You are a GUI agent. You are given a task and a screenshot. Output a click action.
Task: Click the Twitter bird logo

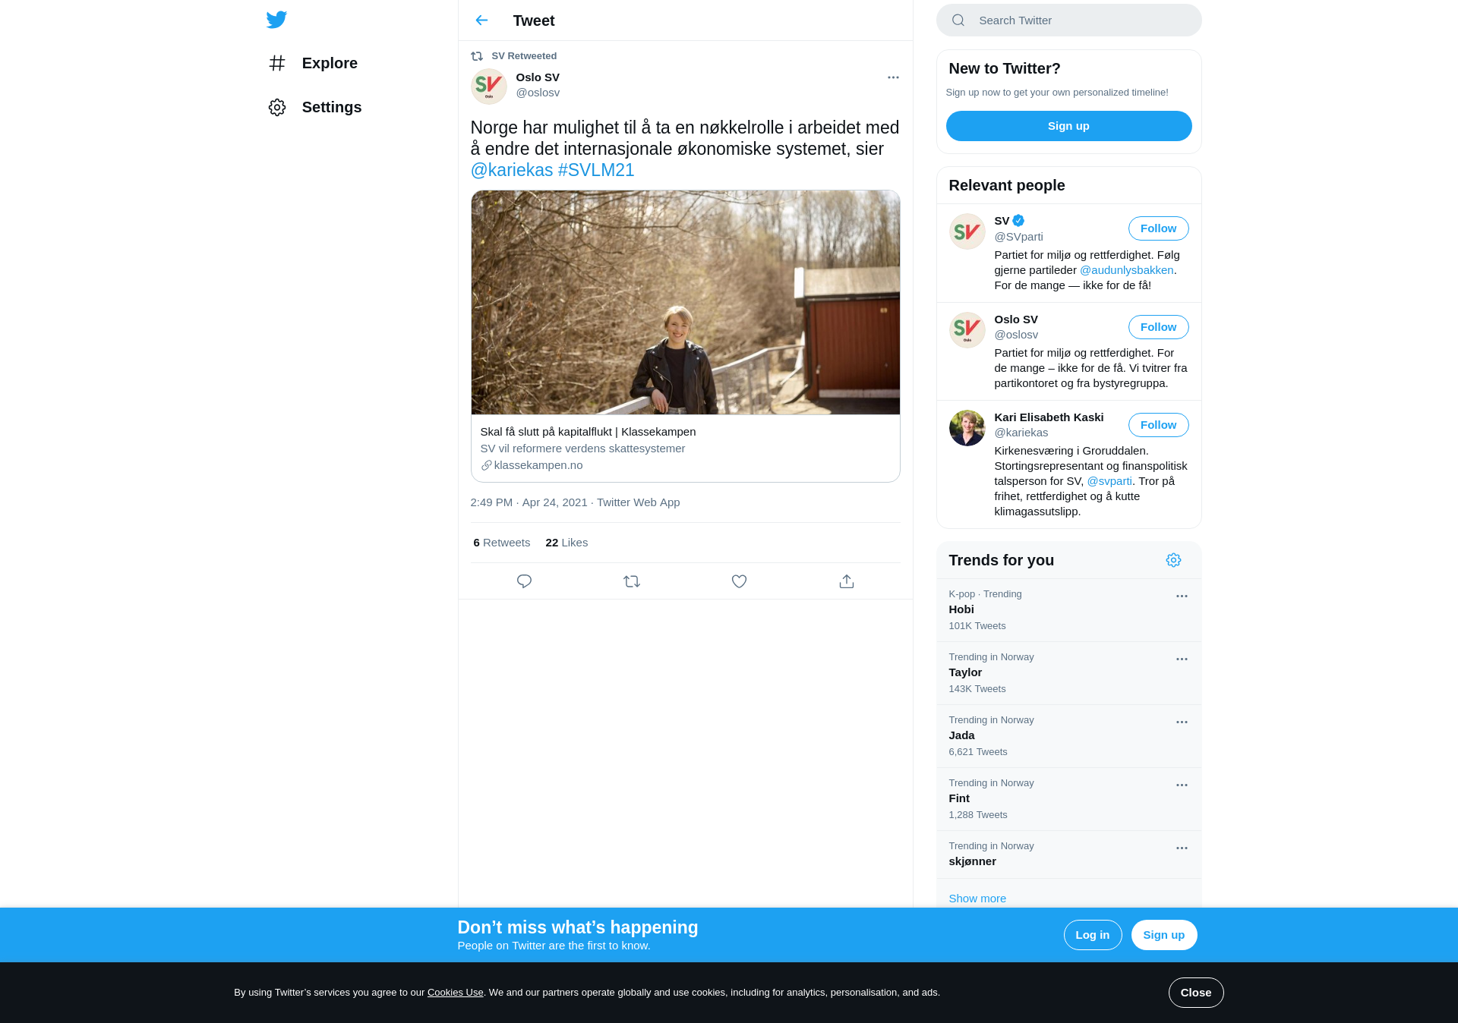pos(276,20)
